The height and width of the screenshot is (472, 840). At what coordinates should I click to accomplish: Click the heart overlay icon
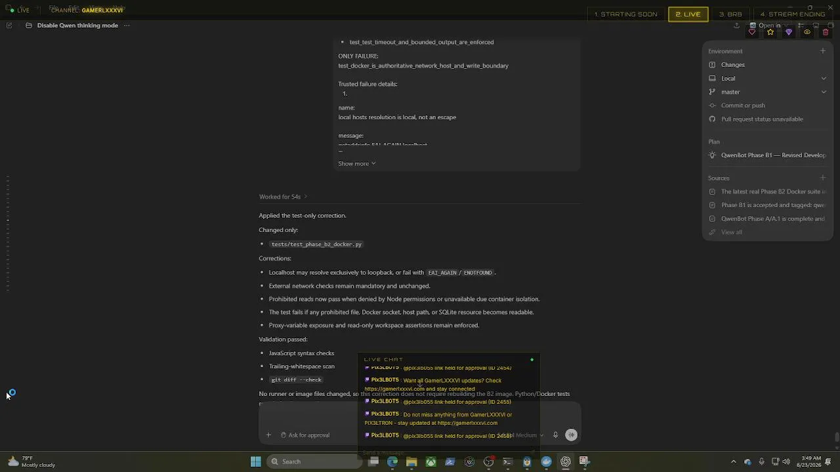click(752, 32)
